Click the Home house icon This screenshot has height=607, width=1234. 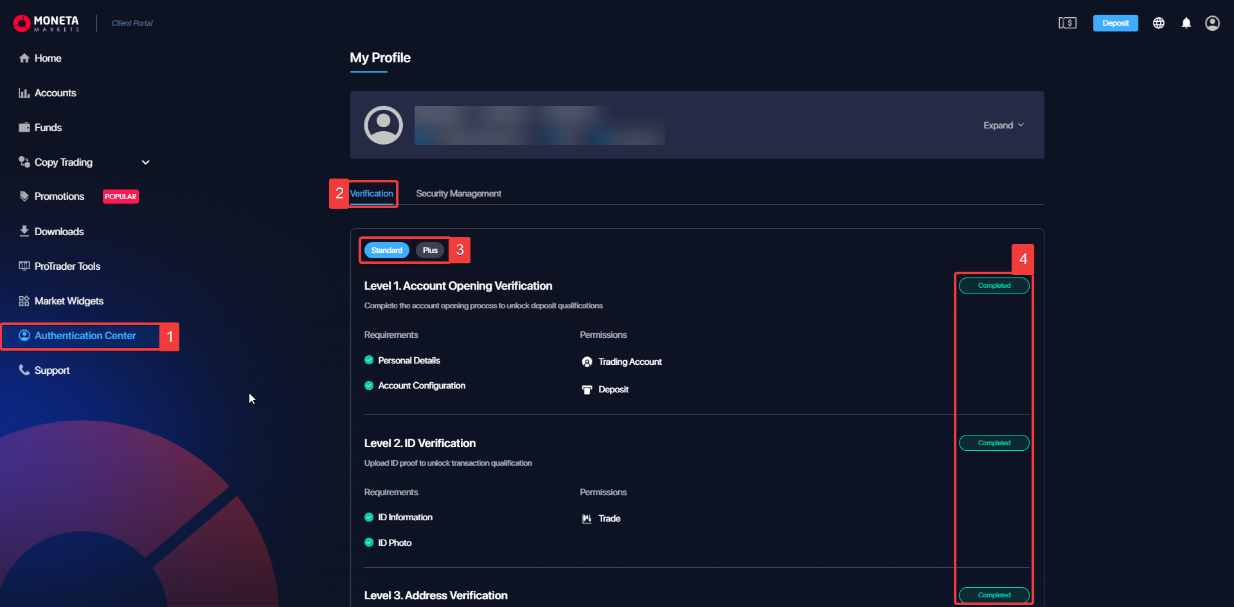pyautogui.click(x=24, y=58)
